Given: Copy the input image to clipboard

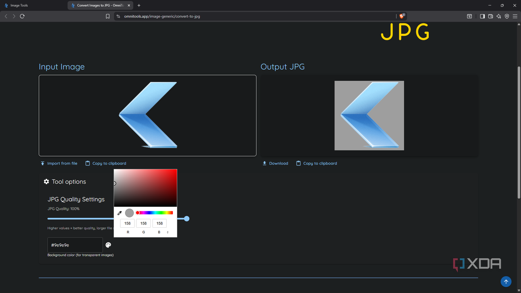Looking at the screenshot, I should click(105, 163).
